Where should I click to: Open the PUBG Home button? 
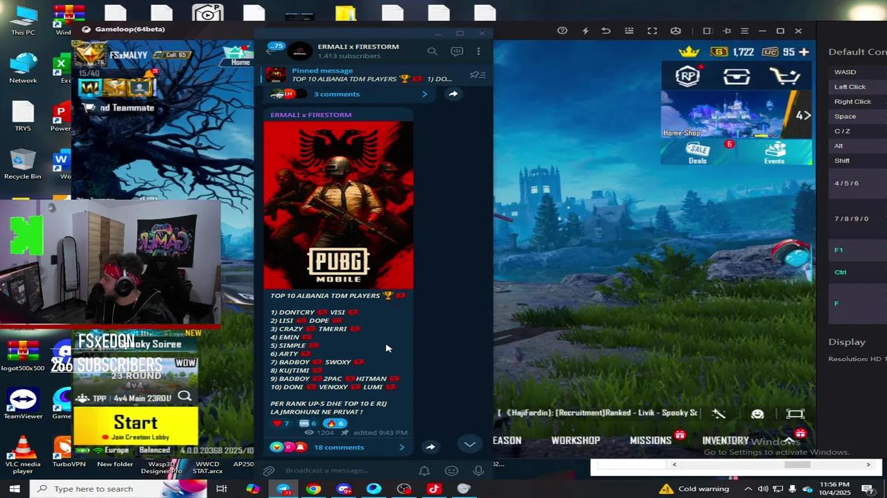[239, 54]
